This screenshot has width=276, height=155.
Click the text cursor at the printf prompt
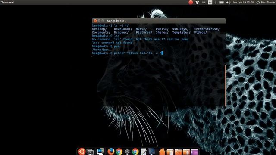[162, 53]
